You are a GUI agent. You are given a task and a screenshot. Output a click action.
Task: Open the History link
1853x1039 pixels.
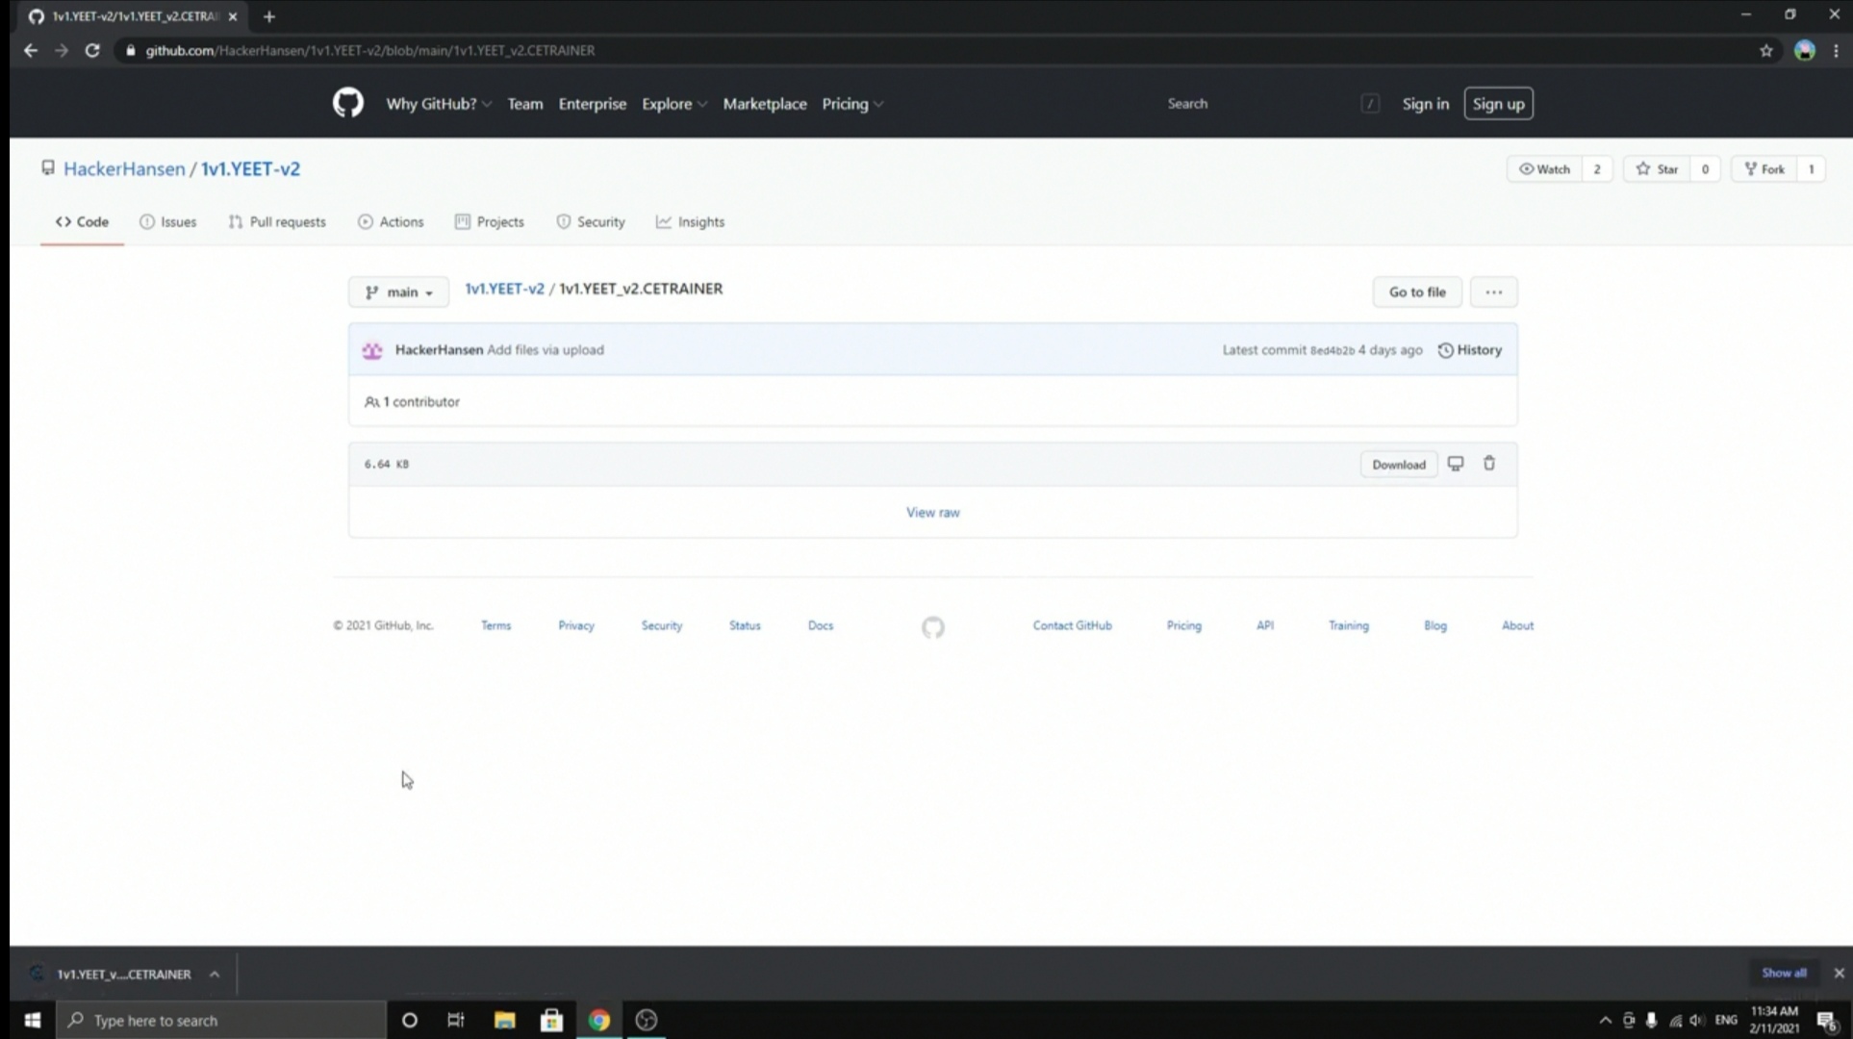[x=1470, y=350]
